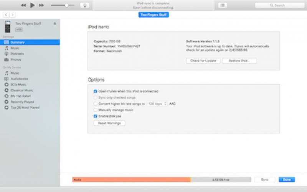Click the Top 25 Most Played gear icon
The height and width of the screenshot is (192, 307).
[x=7, y=108]
